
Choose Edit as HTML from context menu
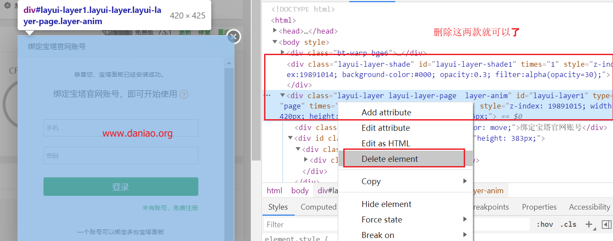coord(386,143)
